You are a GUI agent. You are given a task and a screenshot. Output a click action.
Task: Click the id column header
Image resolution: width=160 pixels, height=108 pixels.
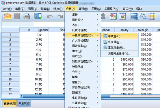[x=29, y=30]
